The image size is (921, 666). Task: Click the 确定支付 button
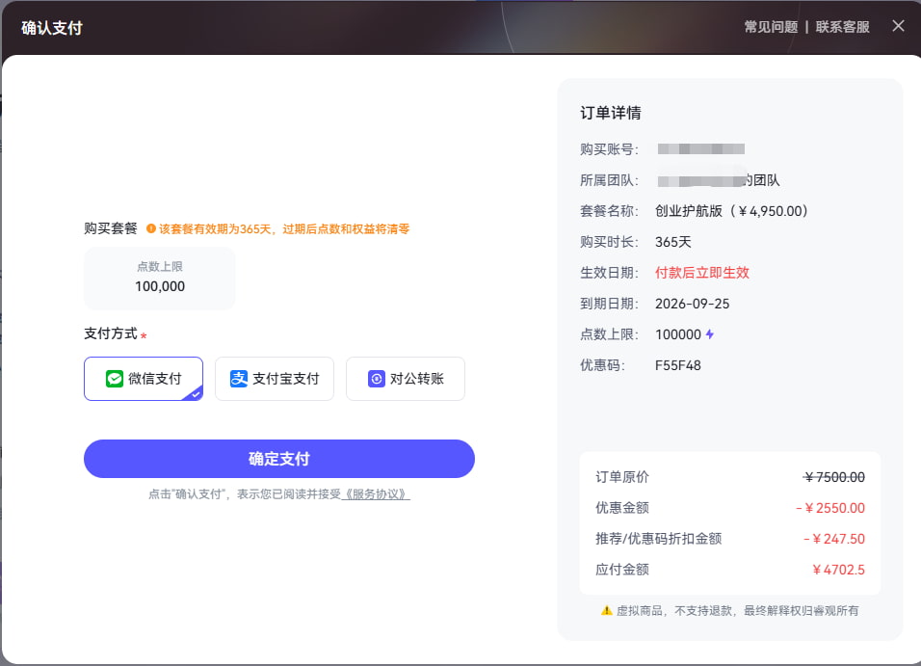tap(279, 459)
